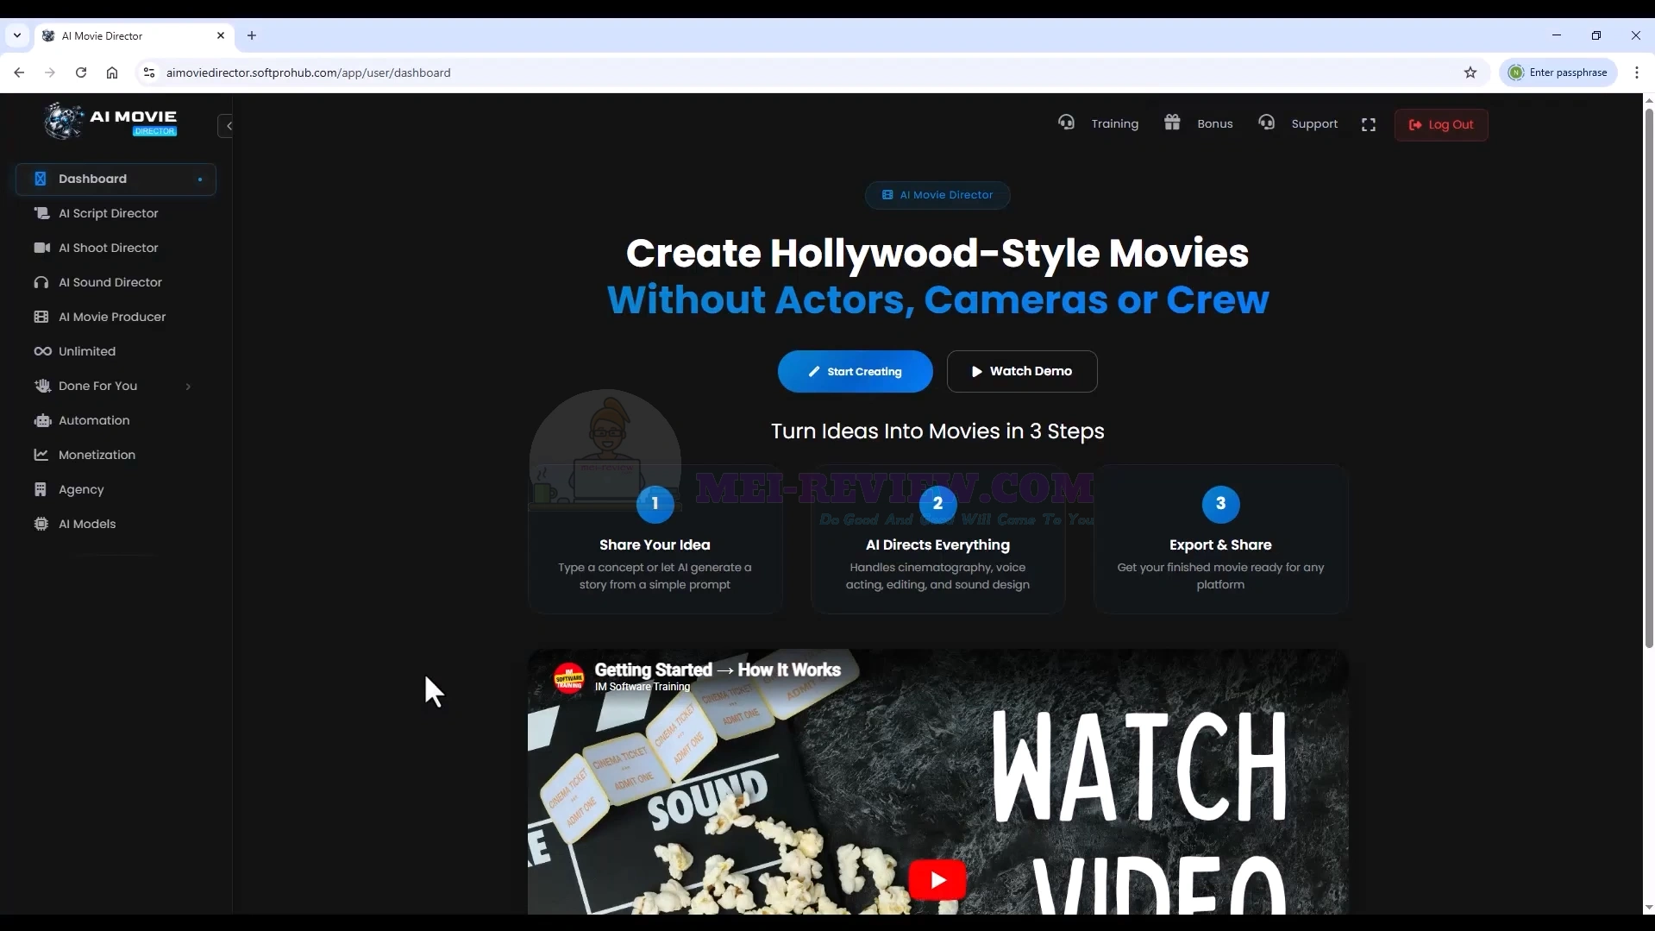
Task: Toggle fullscreen mode icon
Action: (1369, 125)
